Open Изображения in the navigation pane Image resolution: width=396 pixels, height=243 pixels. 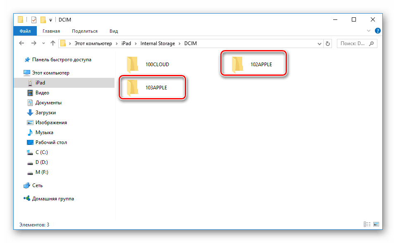[x=47, y=123]
